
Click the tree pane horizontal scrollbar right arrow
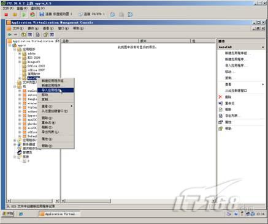[x=58, y=201]
